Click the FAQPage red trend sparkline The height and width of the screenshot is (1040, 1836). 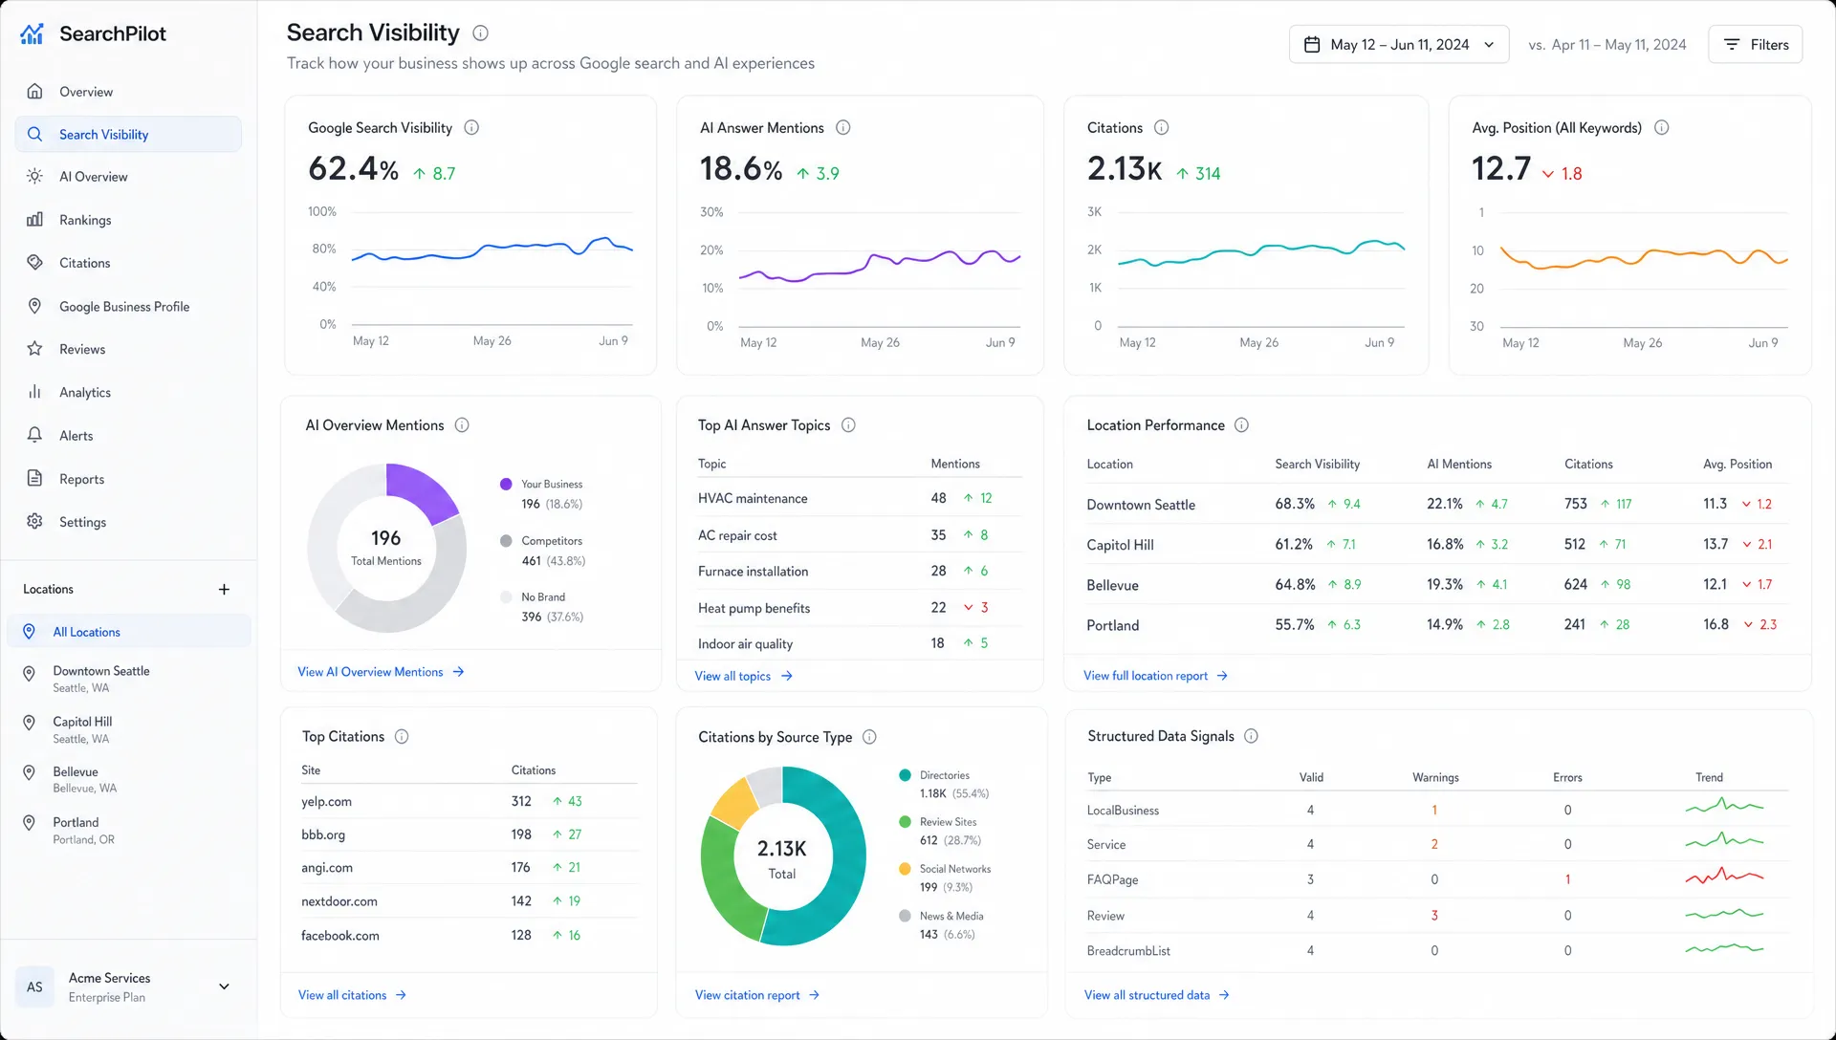click(x=1724, y=876)
